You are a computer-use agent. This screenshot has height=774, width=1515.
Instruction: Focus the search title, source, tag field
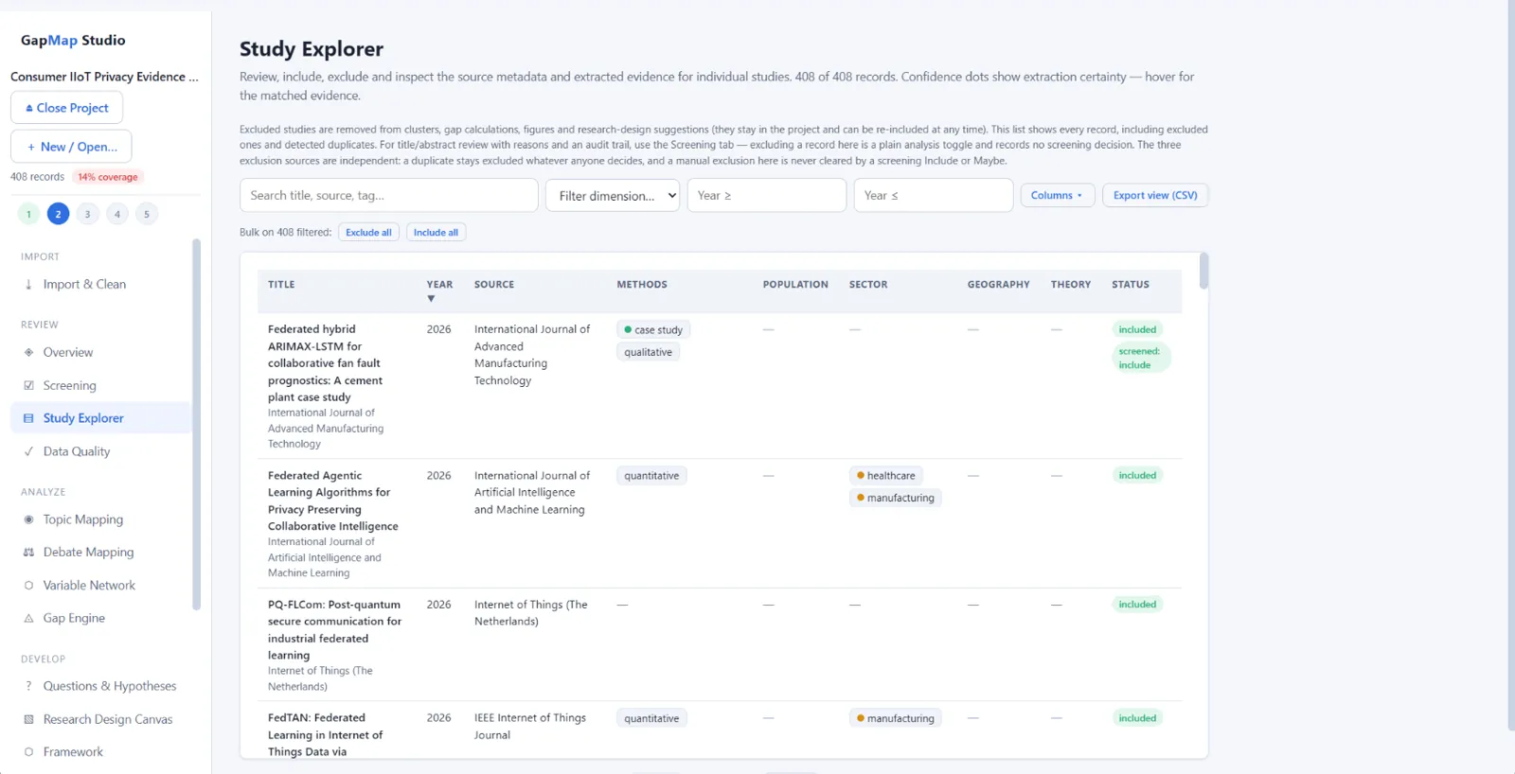tap(389, 196)
